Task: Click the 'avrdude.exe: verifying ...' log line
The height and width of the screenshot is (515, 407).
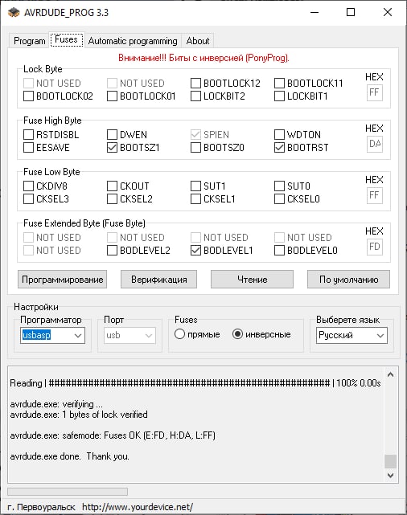Action: coord(56,404)
